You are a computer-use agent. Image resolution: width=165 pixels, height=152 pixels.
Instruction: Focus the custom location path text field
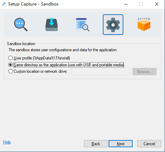[x=100, y=71]
